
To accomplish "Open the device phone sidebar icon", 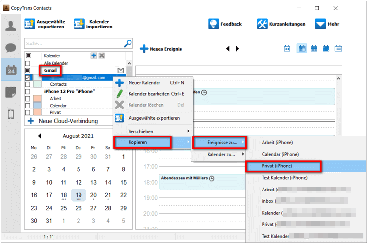I will click(11, 114).
